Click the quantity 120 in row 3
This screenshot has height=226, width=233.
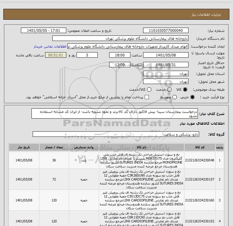tap(54, 200)
